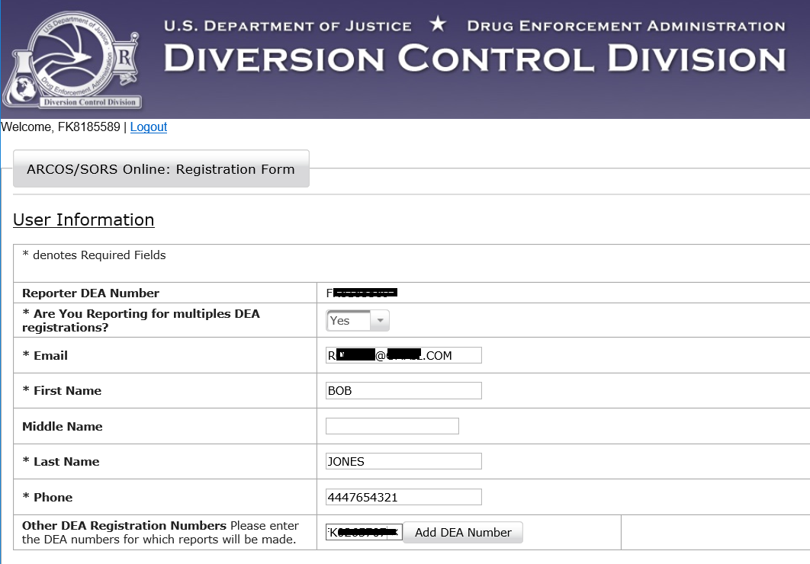Focus the First Name field containing BOB

pyautogui.click(x=403, y=391)
